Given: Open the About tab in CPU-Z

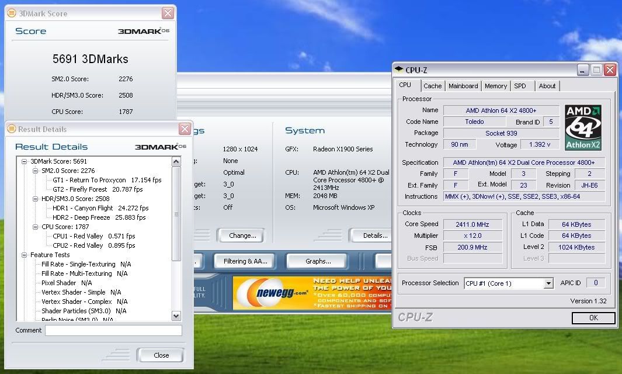Looking at the screenshot, I should 547,86.
